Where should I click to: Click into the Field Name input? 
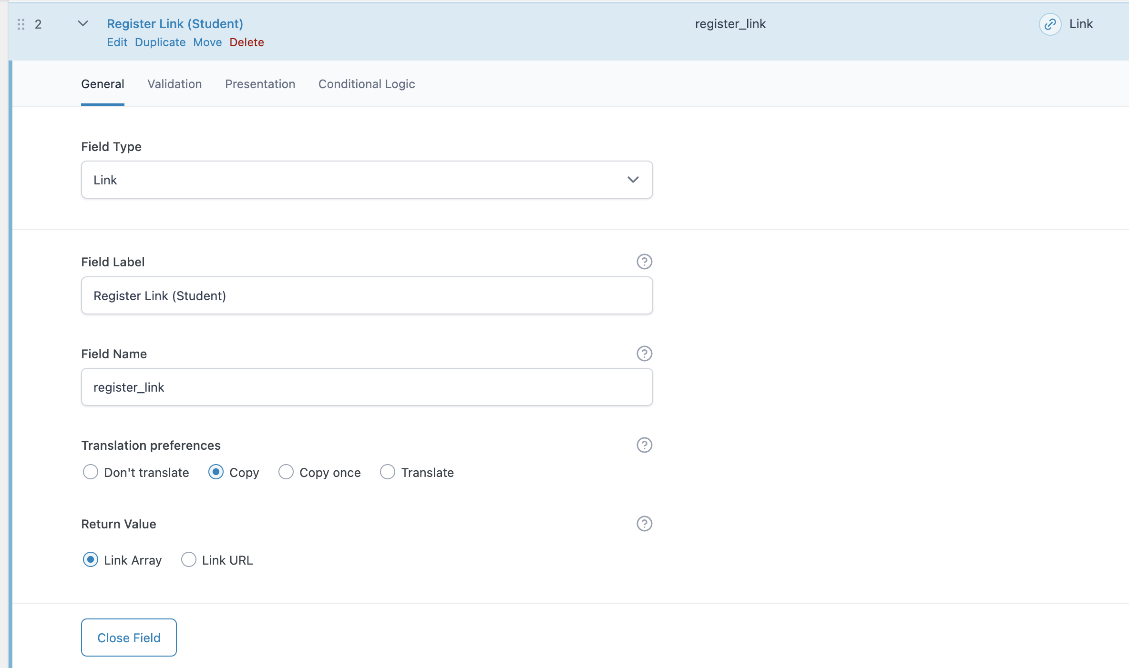coord(367,387)
